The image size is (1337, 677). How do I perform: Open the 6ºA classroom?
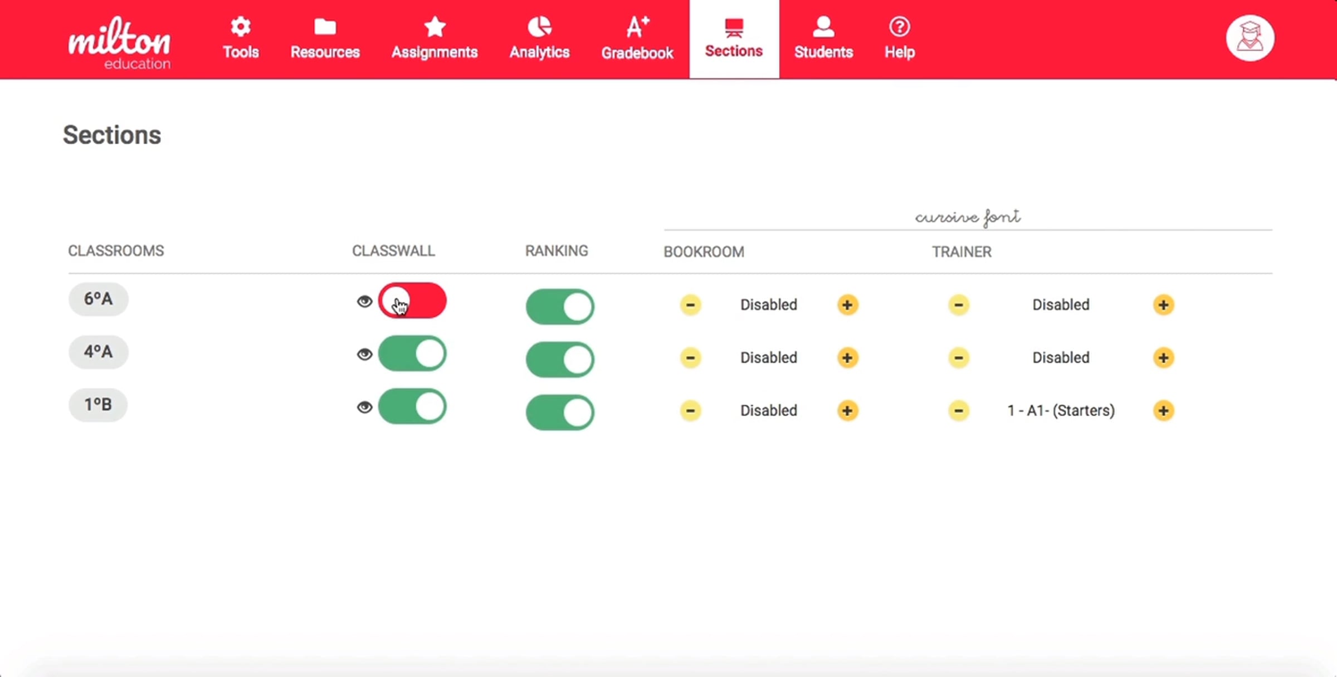(98, 299)
